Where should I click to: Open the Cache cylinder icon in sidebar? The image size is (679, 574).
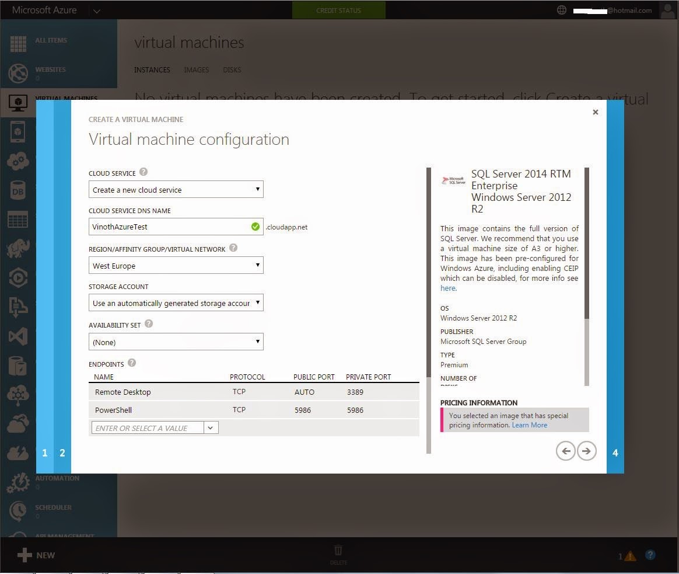pyautogui.click(x=17, y=366)
